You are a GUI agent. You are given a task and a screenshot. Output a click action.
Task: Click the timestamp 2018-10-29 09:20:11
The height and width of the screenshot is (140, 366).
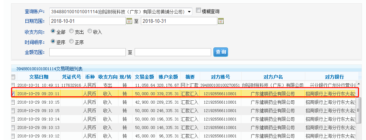pyautogui.click(x=39, y=94)
